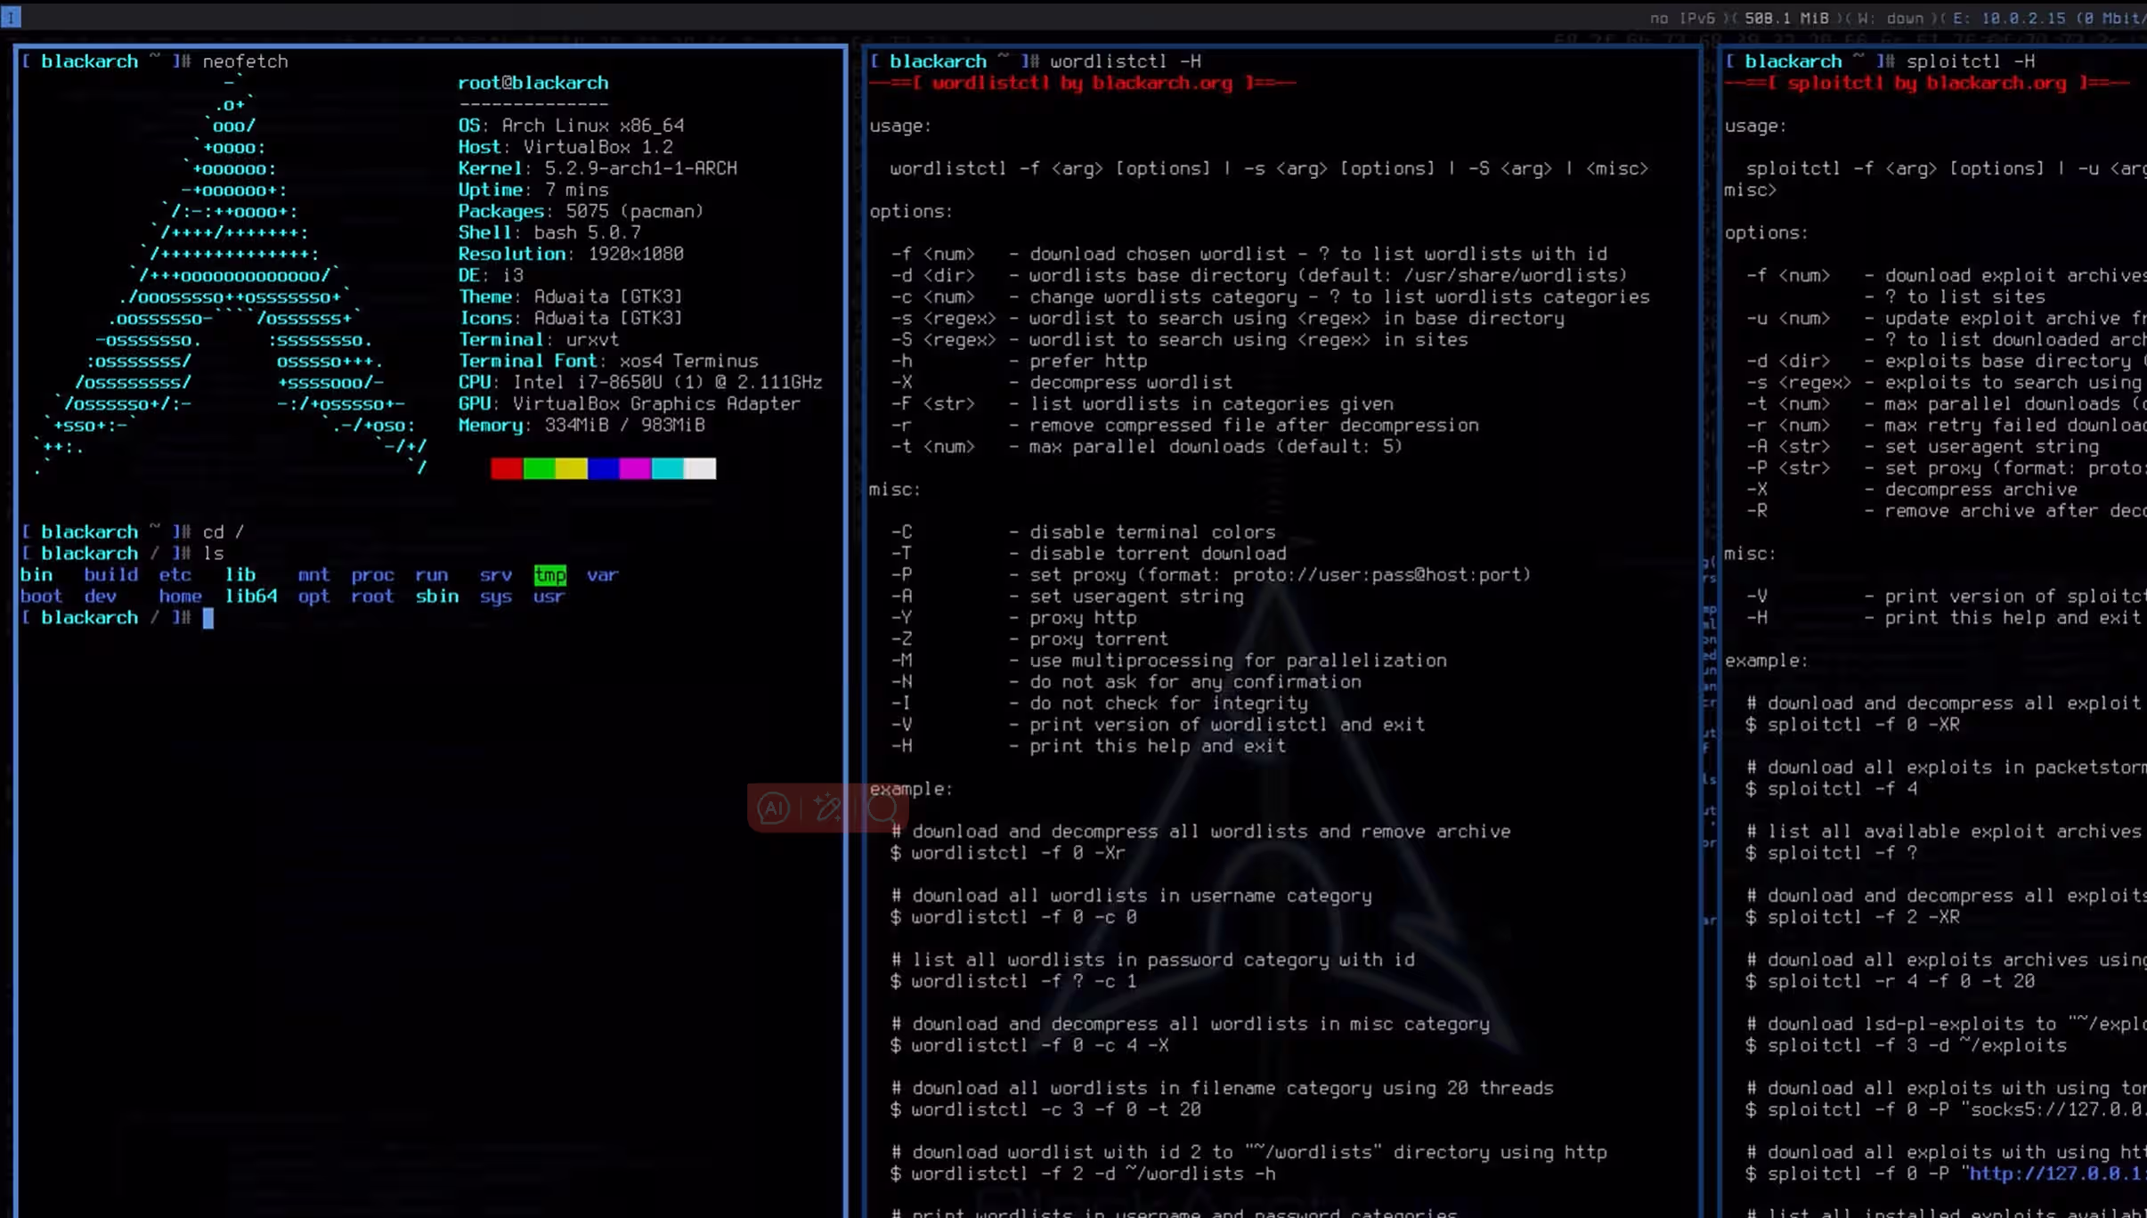2147x1218 pixels.
Task: Click the 'W: down' wireless status indicator
Action: point(1891,18)
